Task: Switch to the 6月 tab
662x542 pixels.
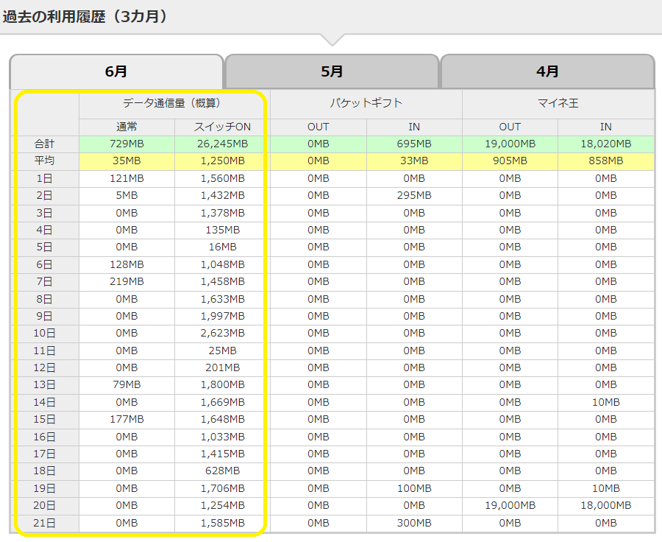Action: coord(116,71)
